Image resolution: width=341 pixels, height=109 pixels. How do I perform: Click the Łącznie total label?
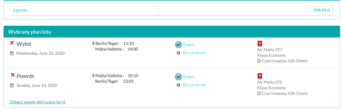tap(20, 10)
